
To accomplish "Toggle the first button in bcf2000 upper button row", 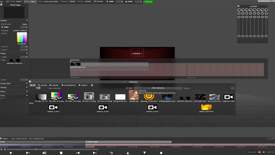I will coord(239,13).
